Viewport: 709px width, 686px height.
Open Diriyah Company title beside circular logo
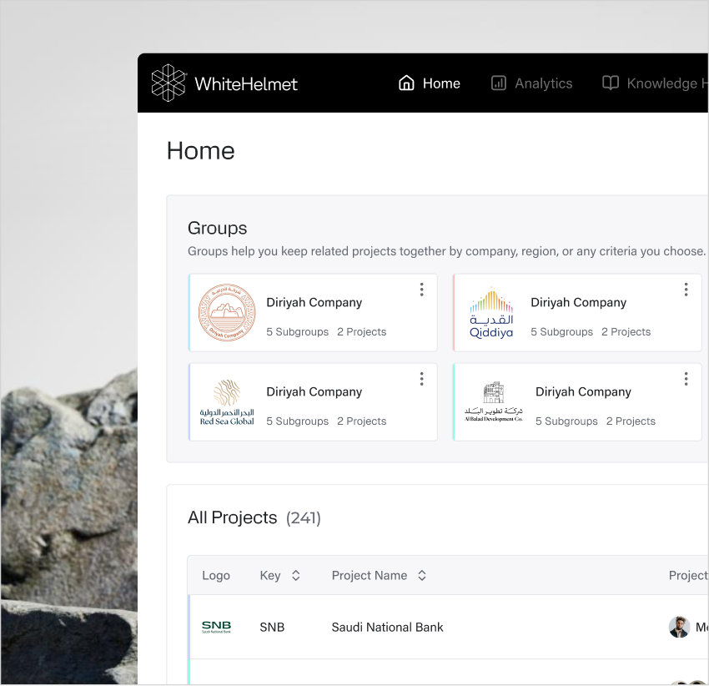(x=314, y=303)
